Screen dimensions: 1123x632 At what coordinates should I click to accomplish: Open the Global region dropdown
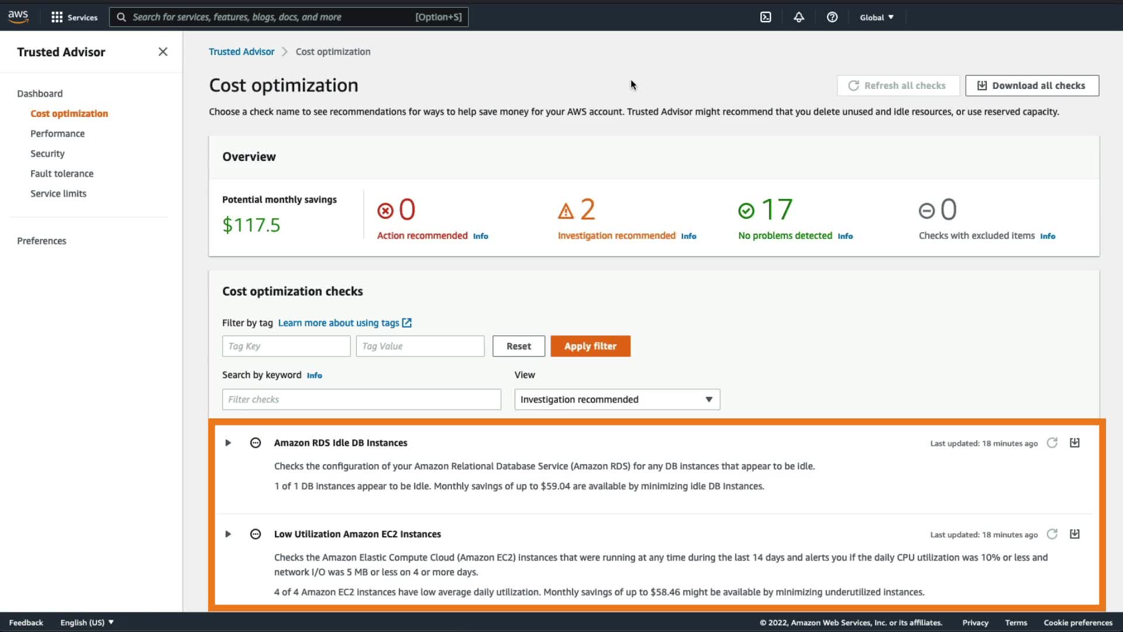tap(876, 18)
